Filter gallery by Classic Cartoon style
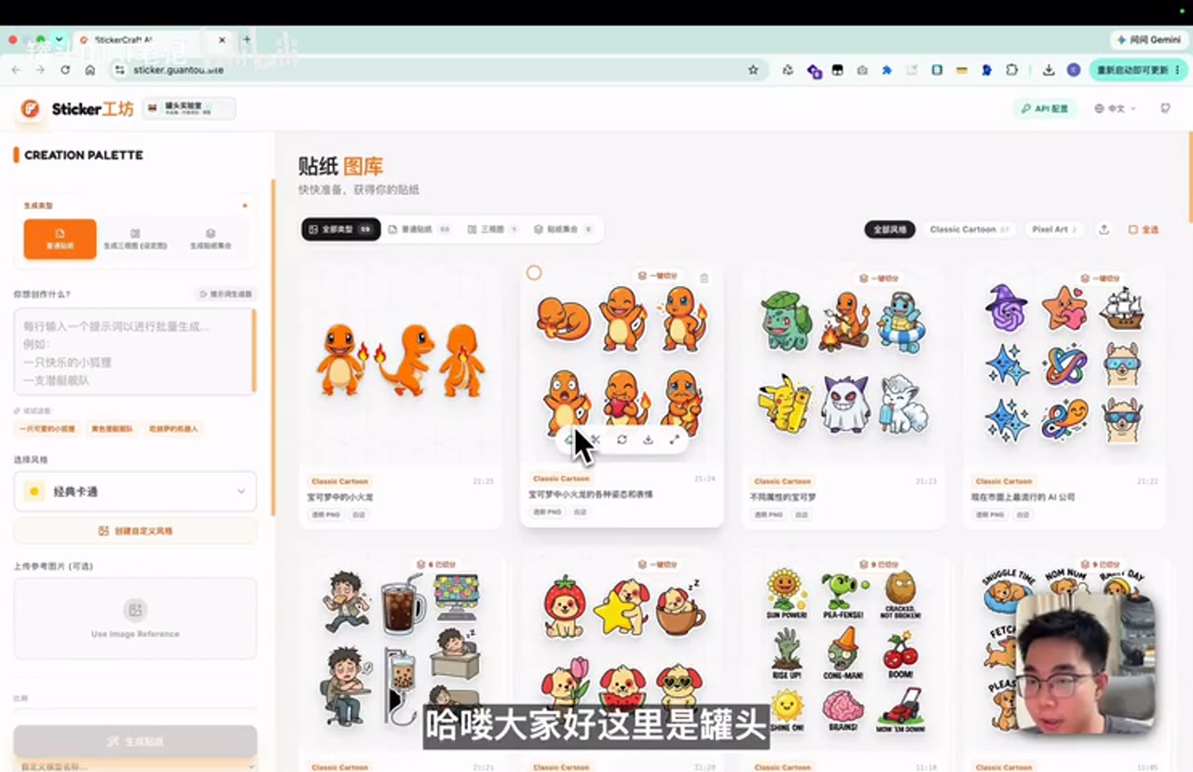1193x772 pixels. [969, 229]
